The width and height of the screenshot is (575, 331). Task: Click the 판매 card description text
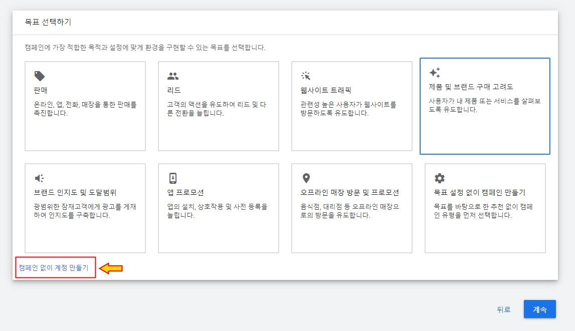(x=85, y=109)
